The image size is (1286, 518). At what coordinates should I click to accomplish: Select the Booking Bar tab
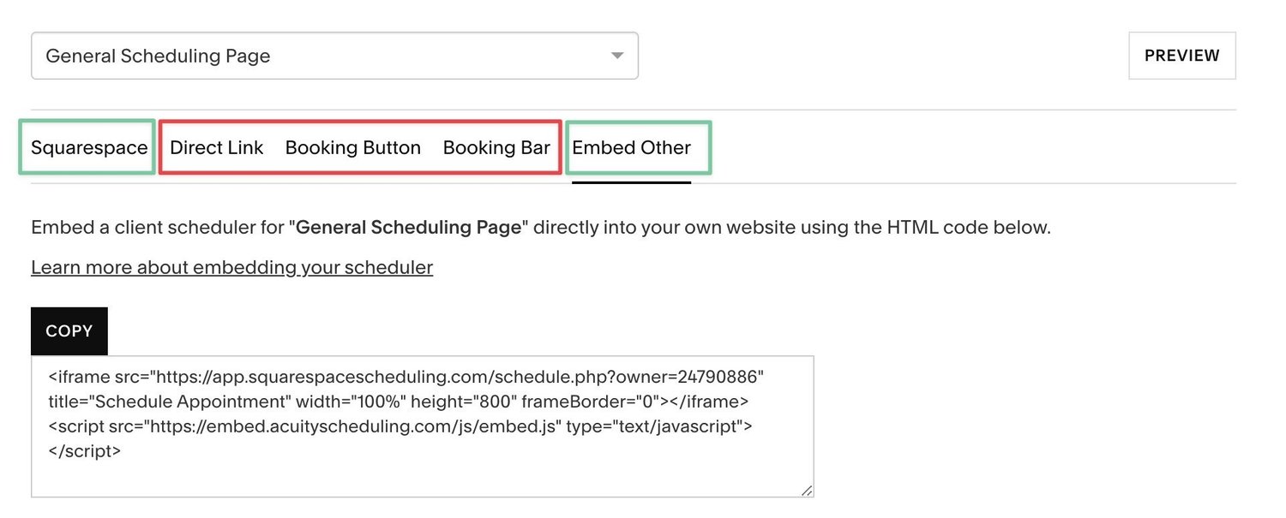point(496,147)
